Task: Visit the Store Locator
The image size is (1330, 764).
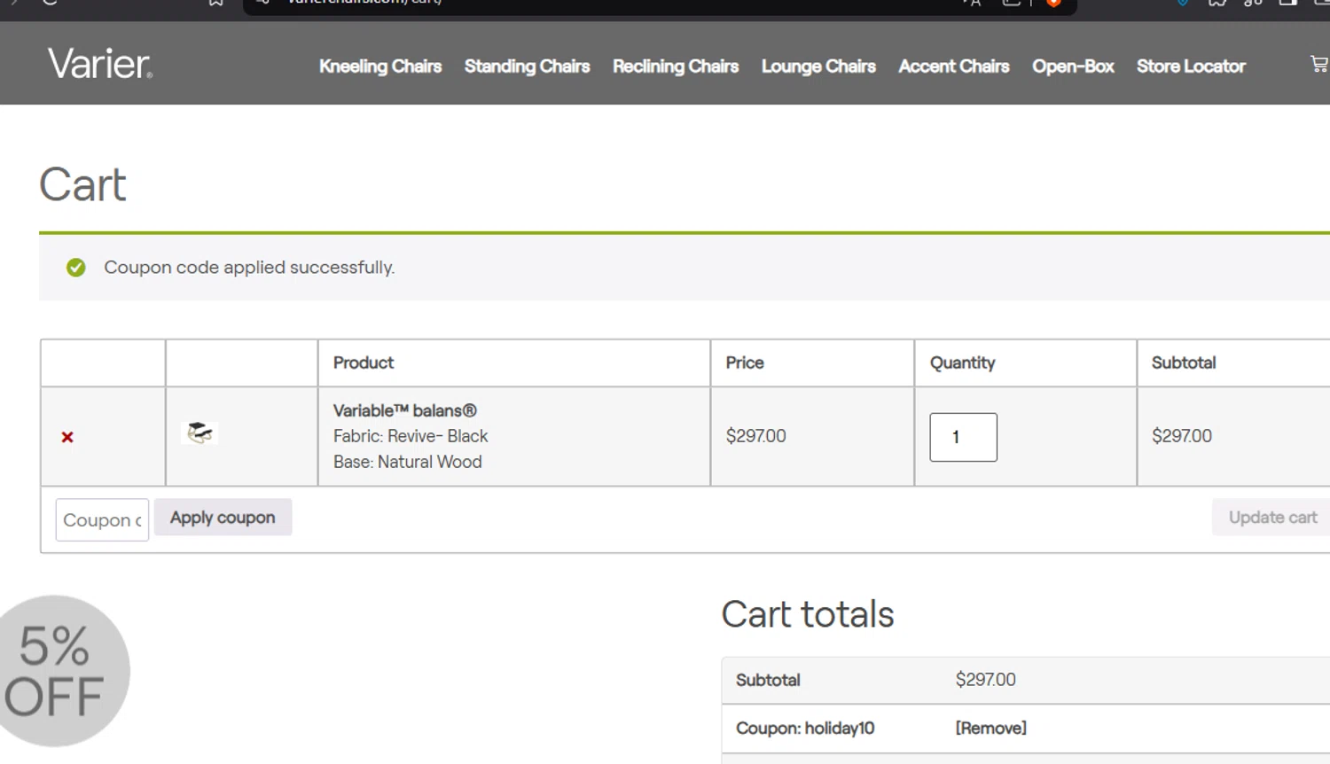Action: pyautogui.click(x=1191, y=66)
